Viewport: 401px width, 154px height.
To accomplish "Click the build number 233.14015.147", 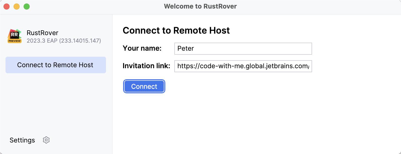I will tap(80, 41).
